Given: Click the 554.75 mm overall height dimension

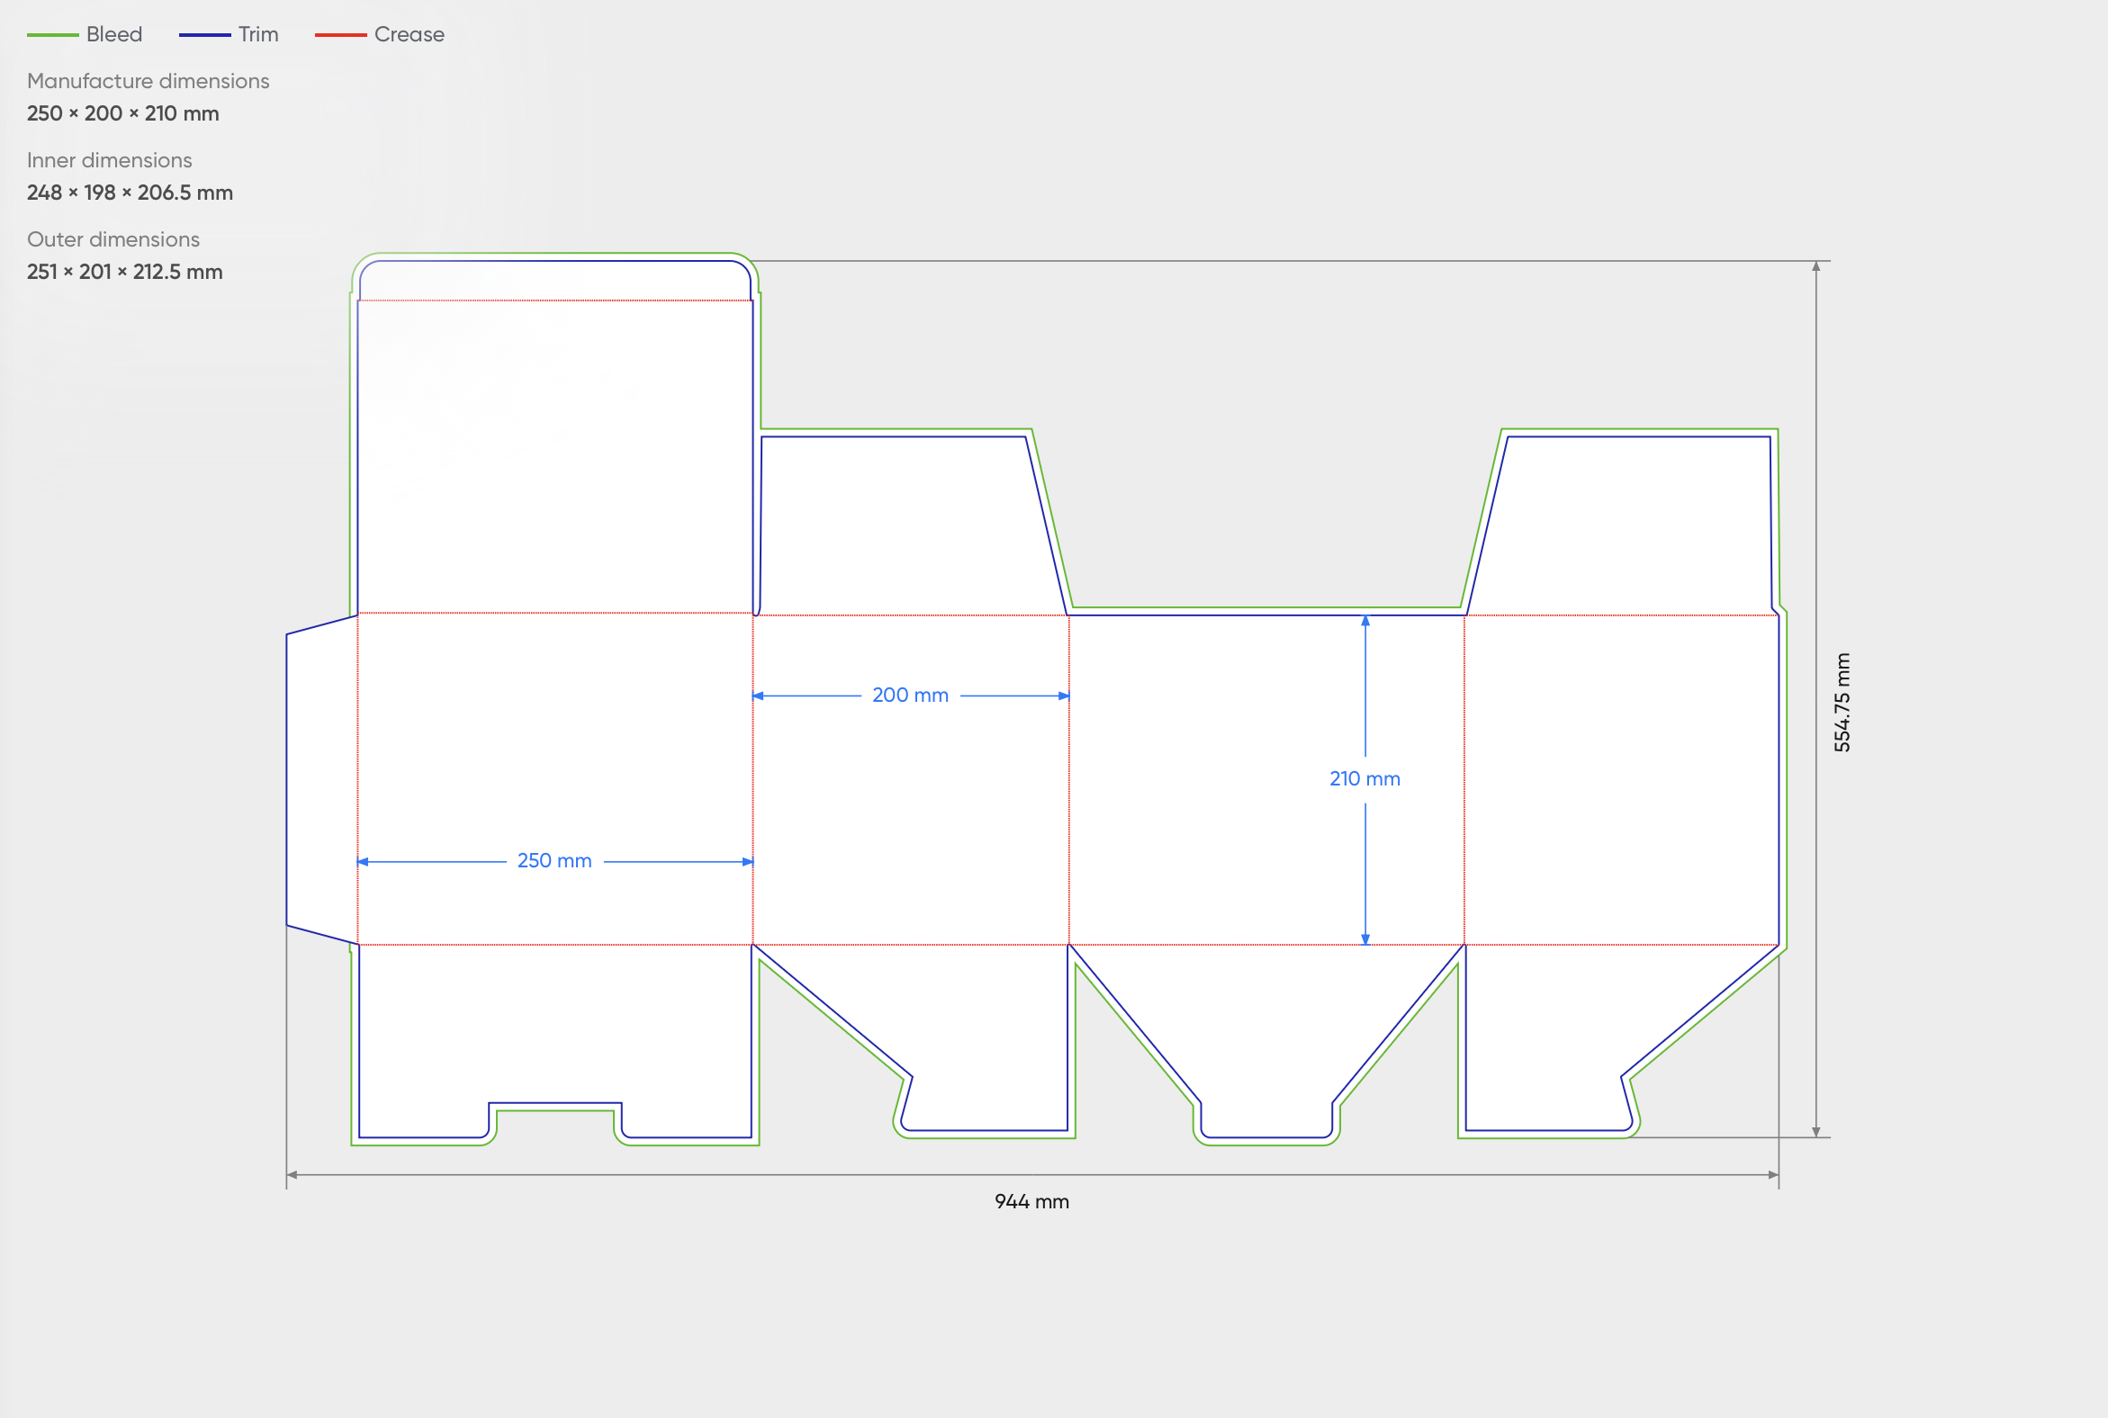Looking at the screenshot, I should [1842, 701].
